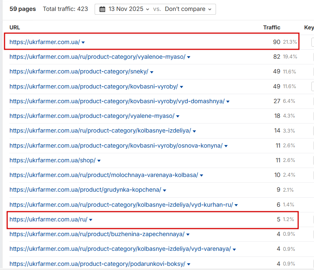Expand arrow beside vyd-varenaya URL
The image size is (314, 270).
pos(234,249)
